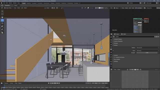Open the Global transform orientation dropdown
Screen dimensions: 160x90
pyautogui.click(x=48, y=8)
